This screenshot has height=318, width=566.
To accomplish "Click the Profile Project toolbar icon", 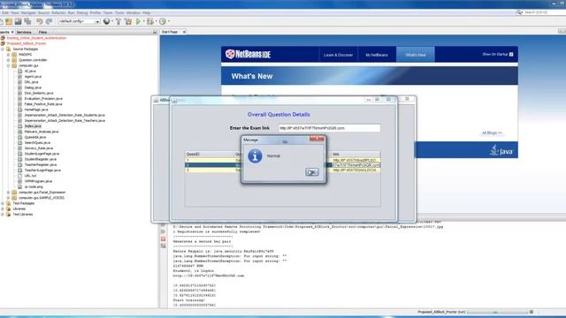I will pos(163,21).
